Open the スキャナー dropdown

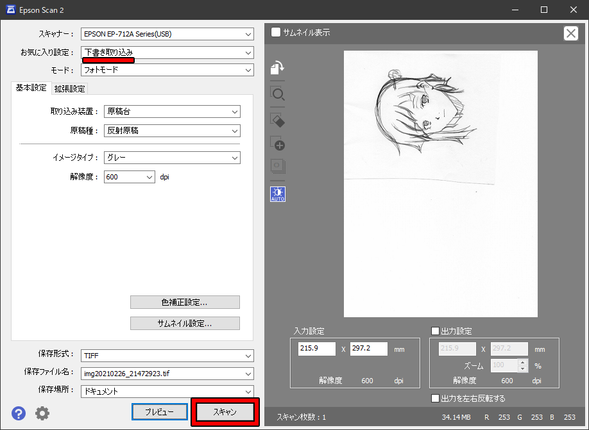167,34
